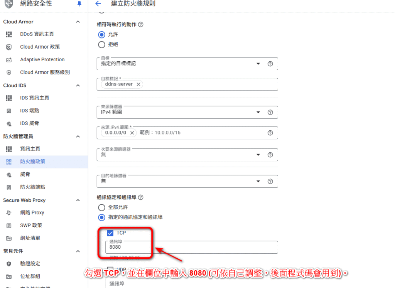Viewport: 395px width, 288px height.
Task: Select 全部允許 radio option
Action: coord(102,207)
